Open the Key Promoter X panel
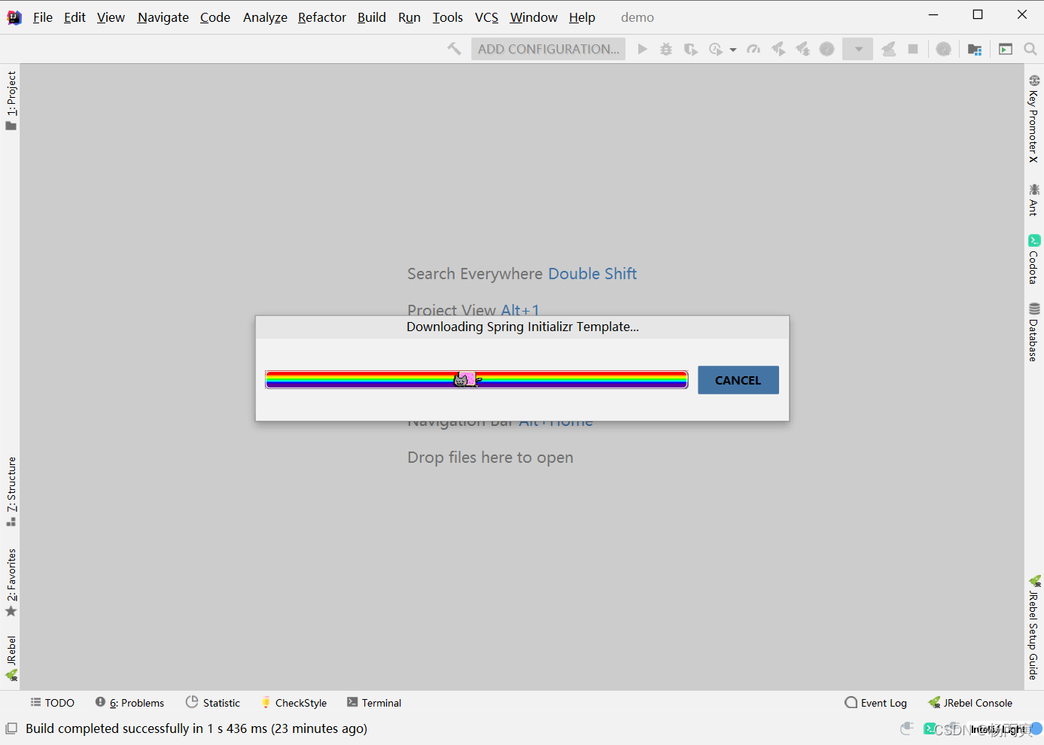The image size is (1044, 745). click(x=1034, y=118)
